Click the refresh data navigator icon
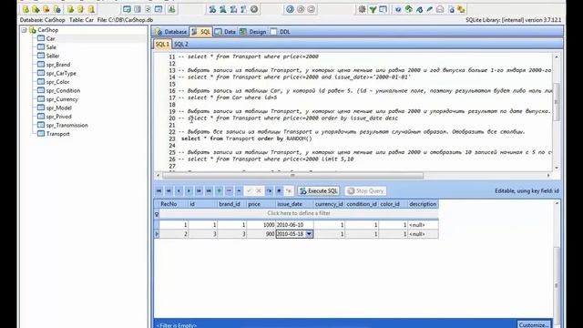 (x=269, y=190)
